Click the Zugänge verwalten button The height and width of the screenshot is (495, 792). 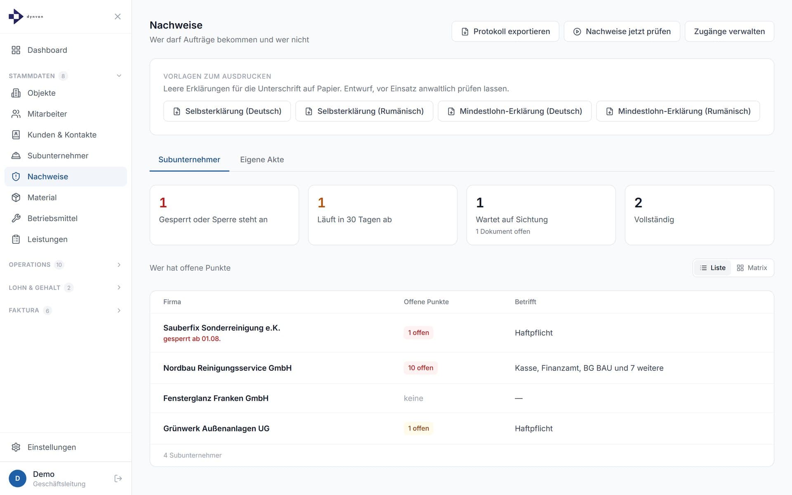click(x=729, y=31)
